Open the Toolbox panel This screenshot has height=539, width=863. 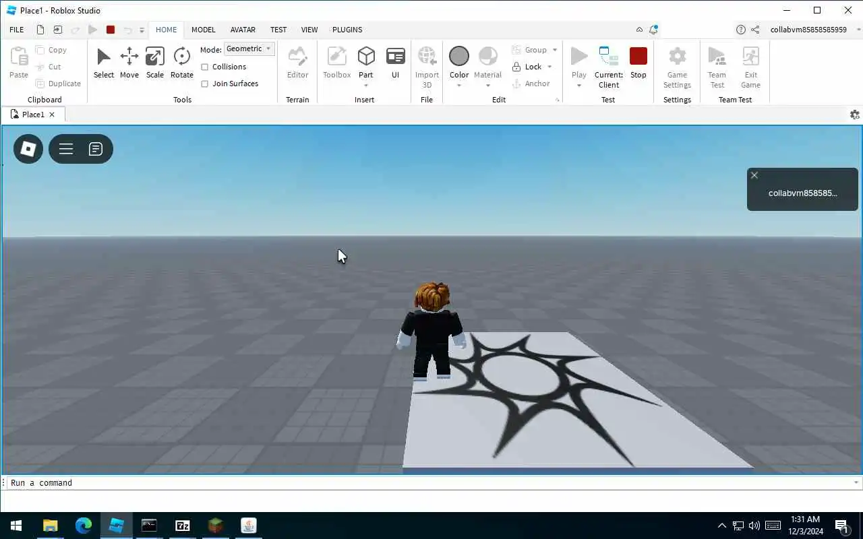pos(336,63)
